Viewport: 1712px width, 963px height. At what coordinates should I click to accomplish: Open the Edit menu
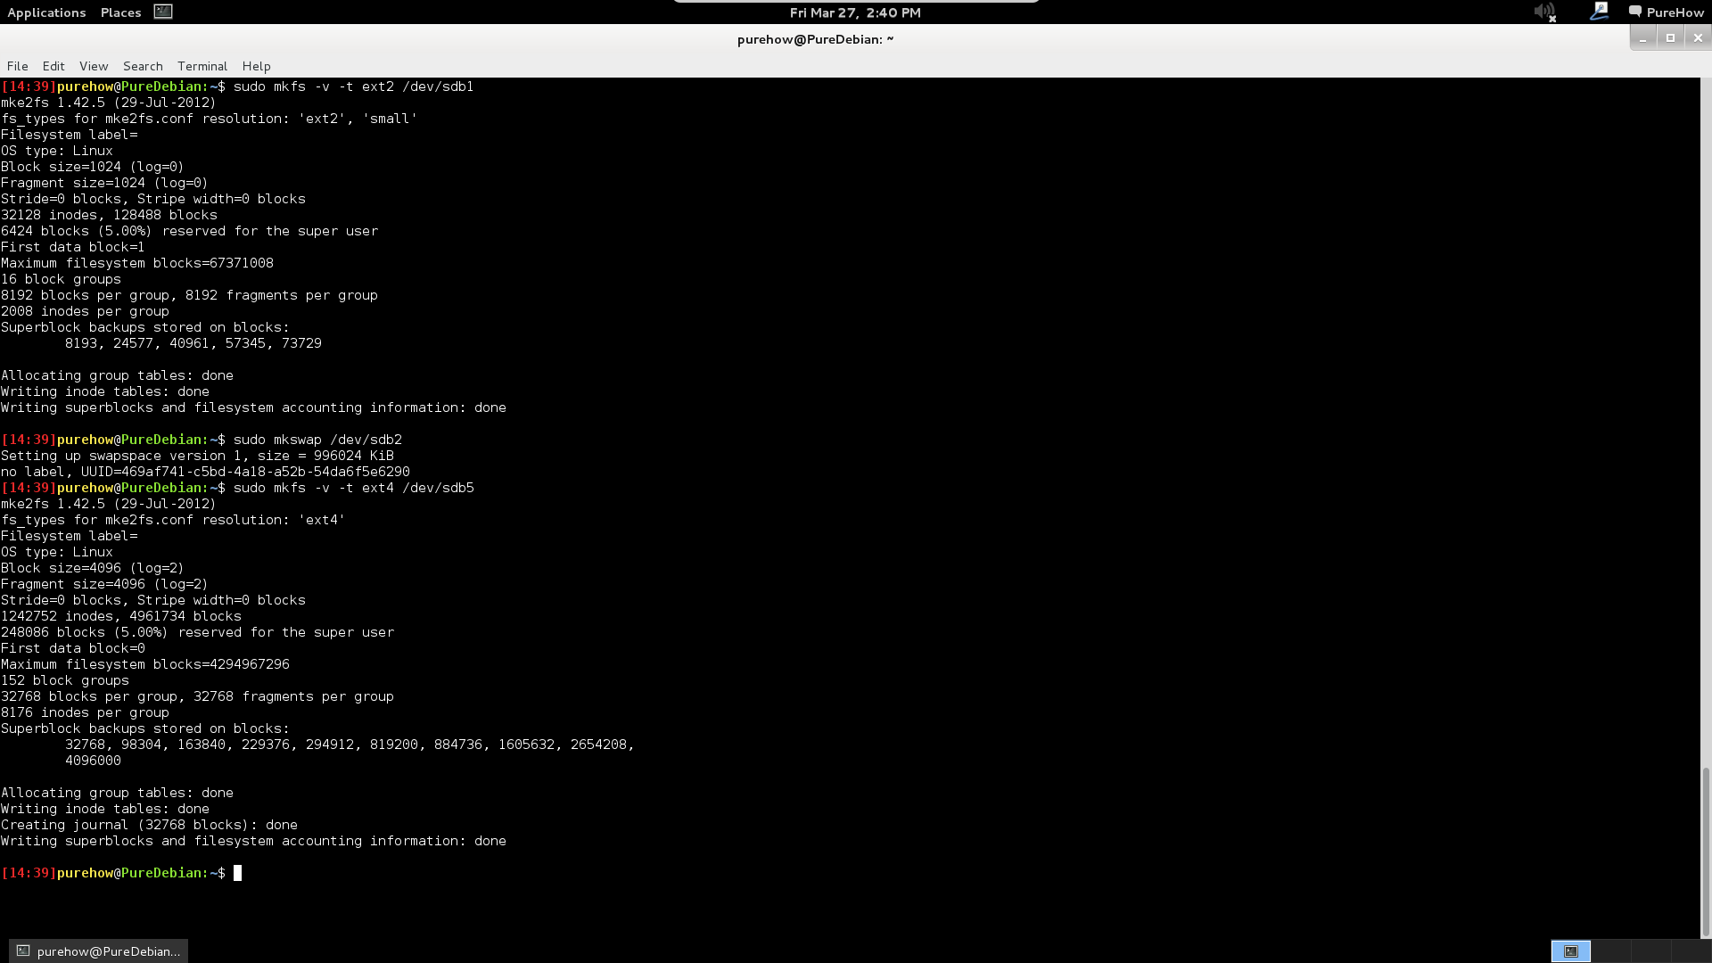coord(53,66)
